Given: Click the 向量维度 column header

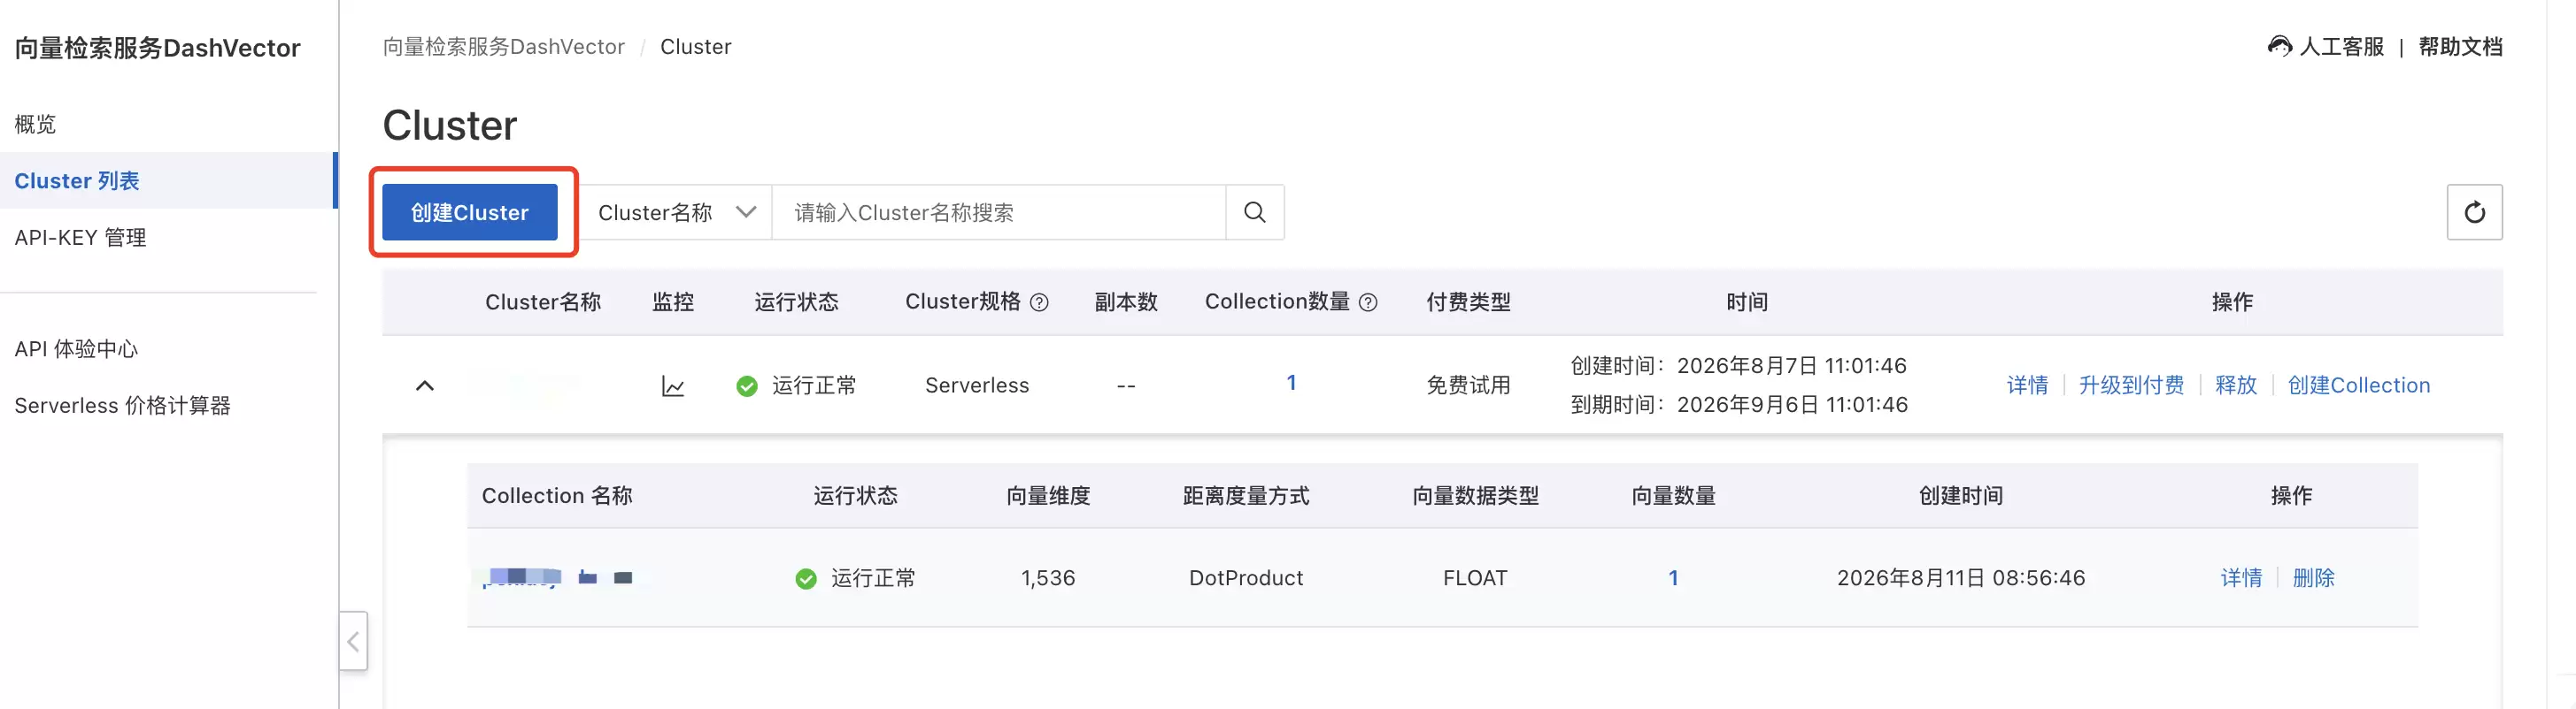Looking at the screenshot, I should click(x=1048, y=495).
